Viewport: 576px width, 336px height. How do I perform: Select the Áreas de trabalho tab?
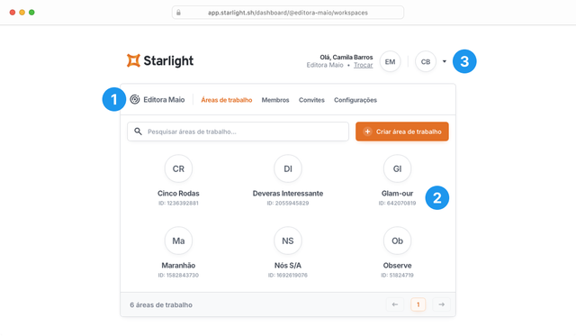click(226, 100)
